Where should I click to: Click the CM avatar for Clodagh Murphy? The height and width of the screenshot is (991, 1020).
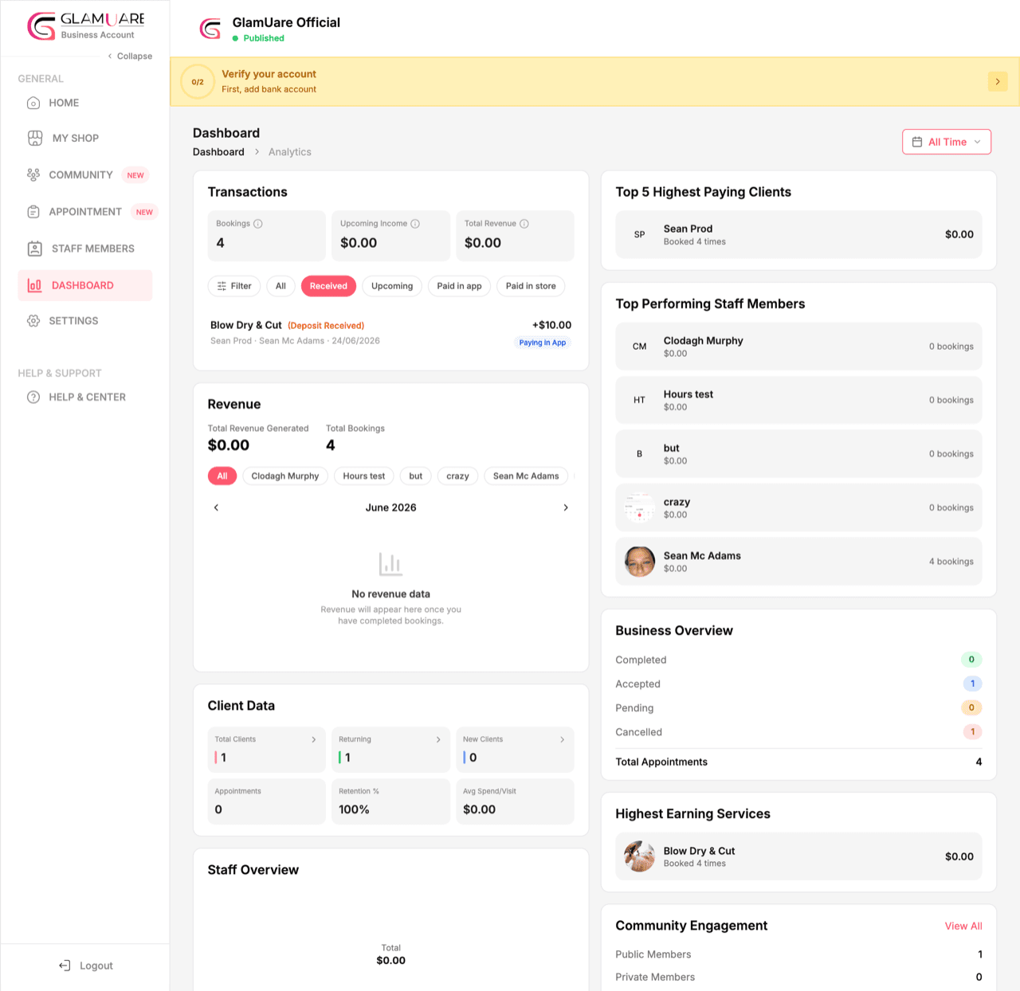640,347
